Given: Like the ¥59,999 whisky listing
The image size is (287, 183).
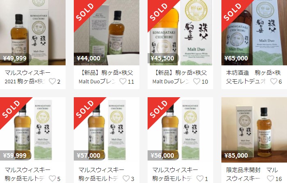Looking at the screenshot, I should point(52,179).
